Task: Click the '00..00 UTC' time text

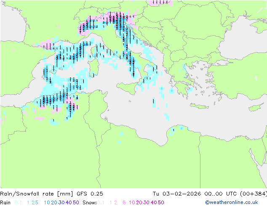Action: coord(221,194)
